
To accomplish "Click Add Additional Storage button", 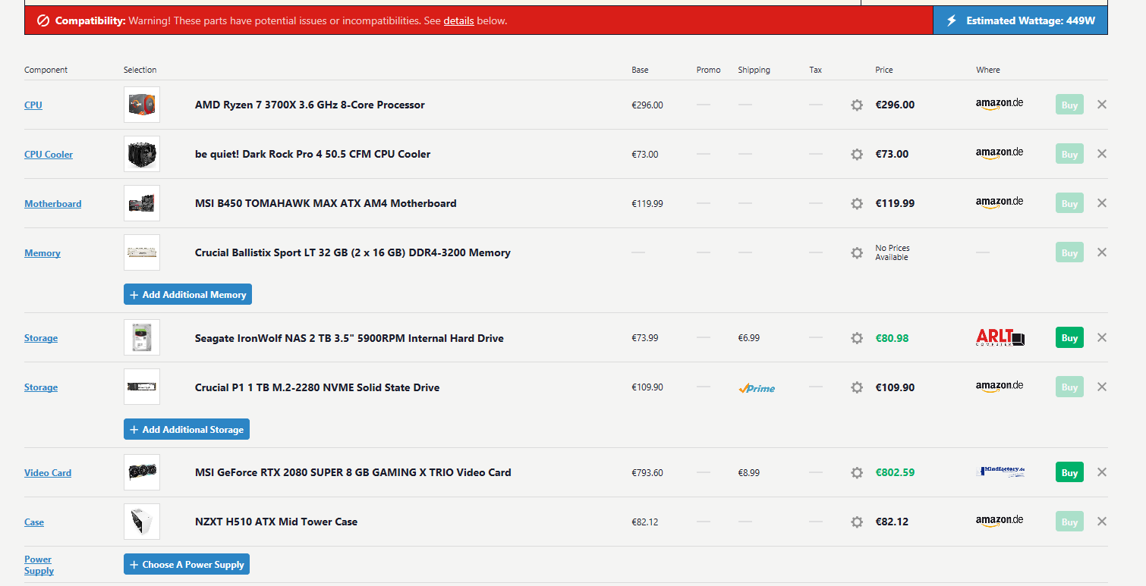I will point(187,429).
